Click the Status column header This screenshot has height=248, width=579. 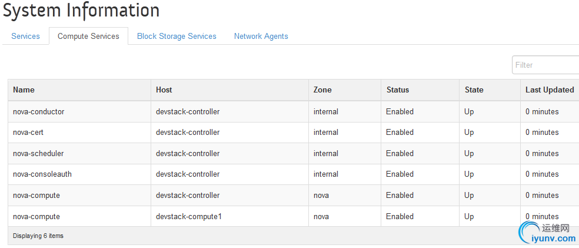click(x=398, y=90)
